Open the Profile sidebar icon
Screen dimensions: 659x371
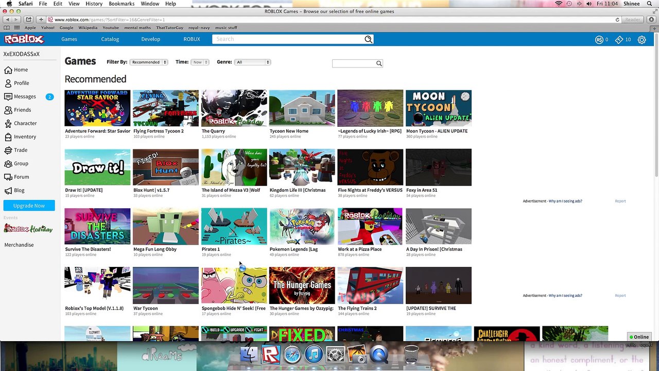pyautogui.click(x=8, y=83)
